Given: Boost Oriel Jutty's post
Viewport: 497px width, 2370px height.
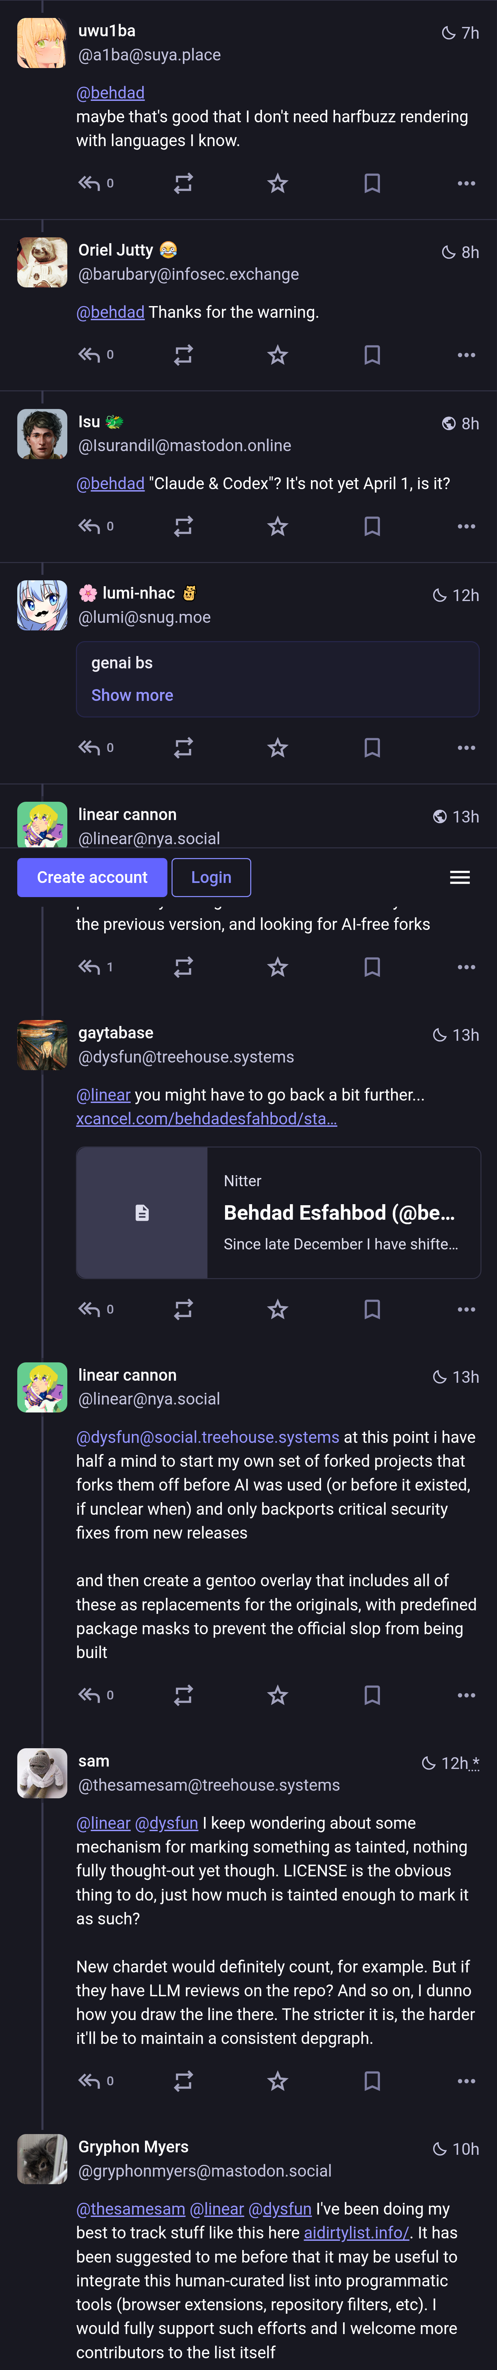Looking at the screenshot, I should click(184, 355).
